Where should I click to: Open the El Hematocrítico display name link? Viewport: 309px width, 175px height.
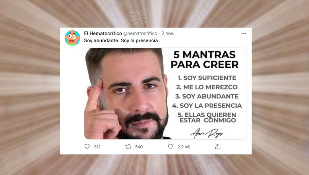click(103, 33)
